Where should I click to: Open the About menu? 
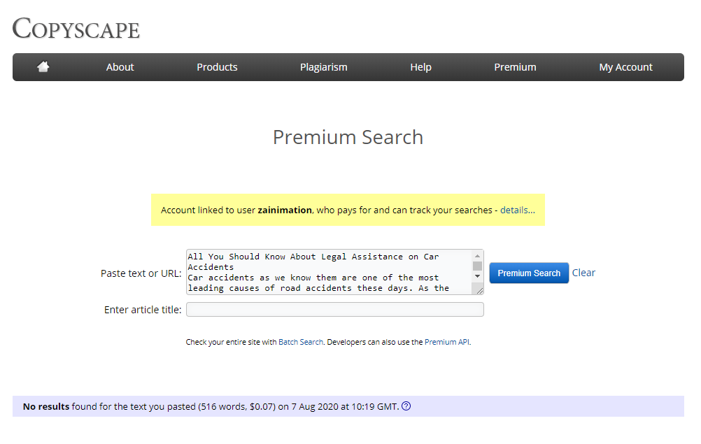pyautogui.click(x=120, y=67)
